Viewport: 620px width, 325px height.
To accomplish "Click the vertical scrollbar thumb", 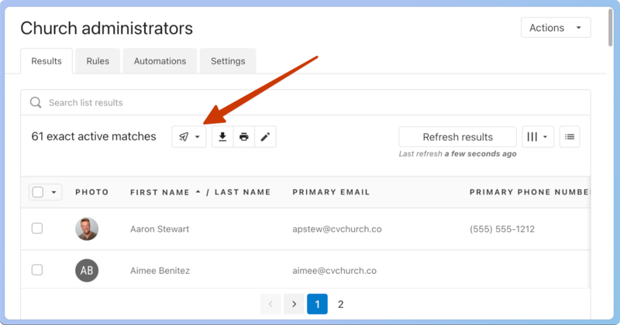I will pyautogui.click(x=611, y=27).
